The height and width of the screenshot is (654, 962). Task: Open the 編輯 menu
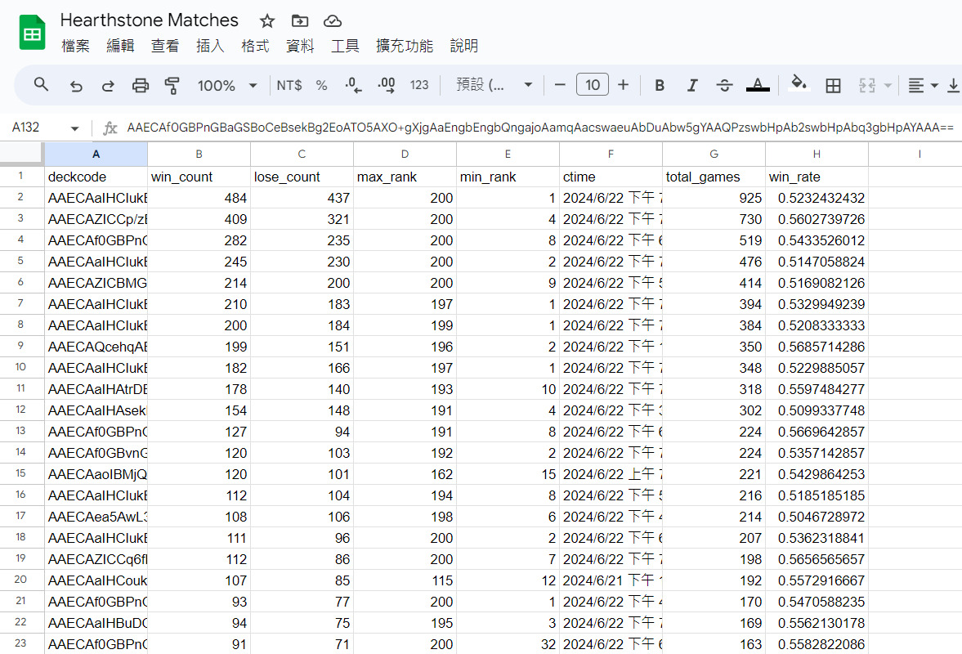[x=120, y=46]
